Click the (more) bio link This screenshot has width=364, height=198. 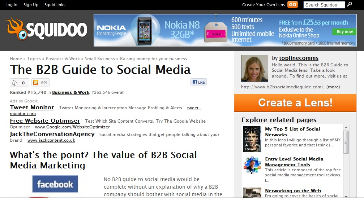333,87
